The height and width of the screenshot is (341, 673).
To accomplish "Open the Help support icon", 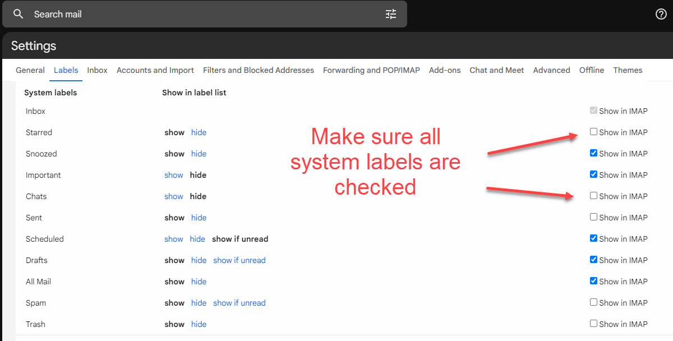I will click(x=661, y=14).
